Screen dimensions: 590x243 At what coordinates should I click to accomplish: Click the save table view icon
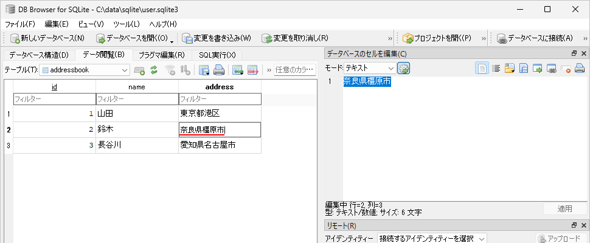click(x=204, y=69)
